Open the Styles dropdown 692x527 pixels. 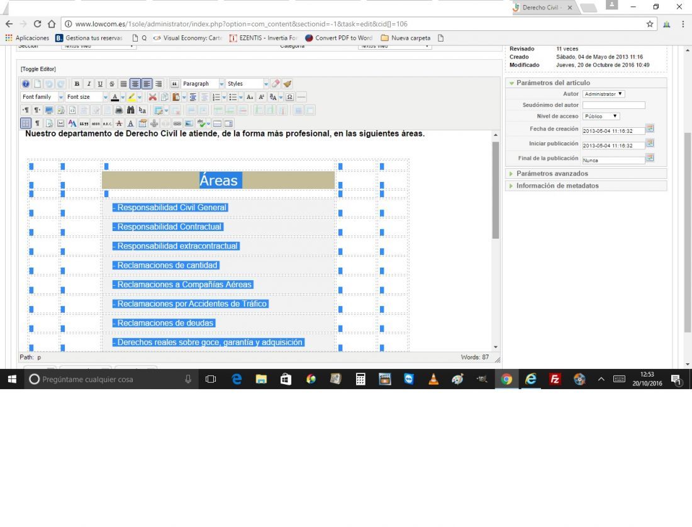pos(247,84)
